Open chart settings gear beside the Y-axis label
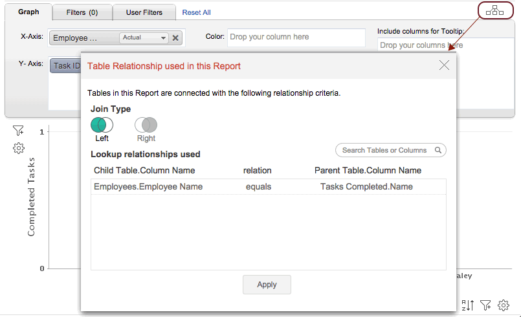521x317 pixels. pyautogui.click(x=18, y=148)
